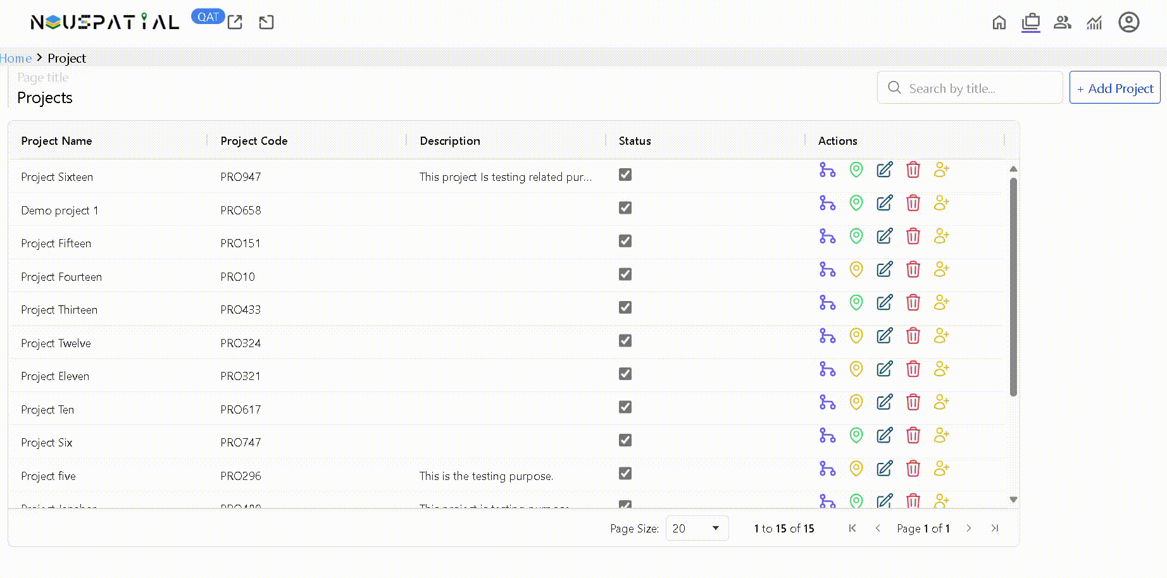1167x578 pixels.
Task: Open the Page Size dropdown
Action: pos(697,528)
